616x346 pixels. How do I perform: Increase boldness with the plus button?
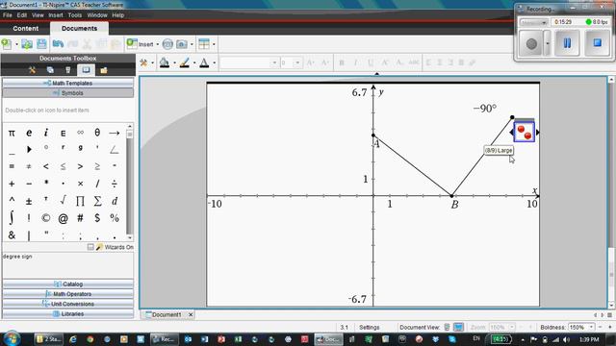tap(609, 327)
